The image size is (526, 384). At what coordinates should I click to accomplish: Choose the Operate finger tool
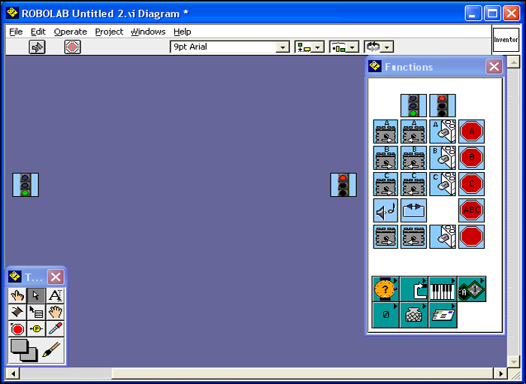tap(17, 296)
